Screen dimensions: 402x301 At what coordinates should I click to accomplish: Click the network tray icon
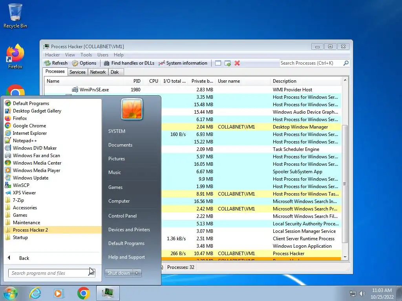point(353,294)
